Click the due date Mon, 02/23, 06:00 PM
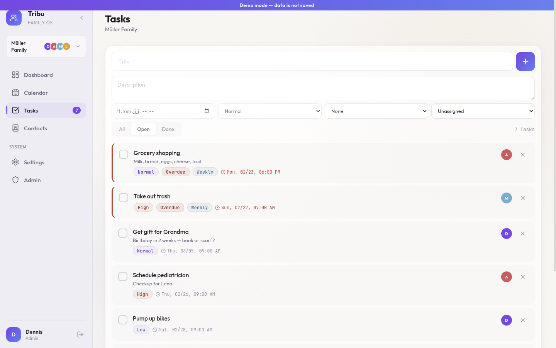This screenshot has height=348, width=556. (x=251, y=172)
